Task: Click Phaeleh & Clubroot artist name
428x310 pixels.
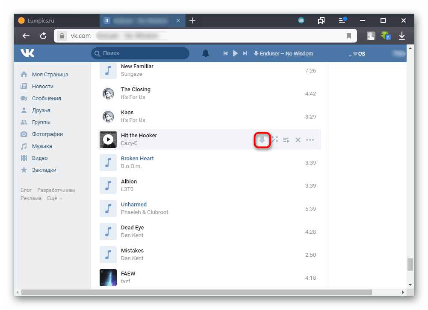Action: point(145,212)
